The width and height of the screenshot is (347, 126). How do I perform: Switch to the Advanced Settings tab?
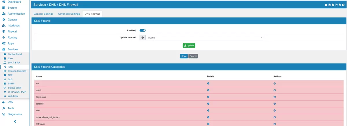pos(69,14)
